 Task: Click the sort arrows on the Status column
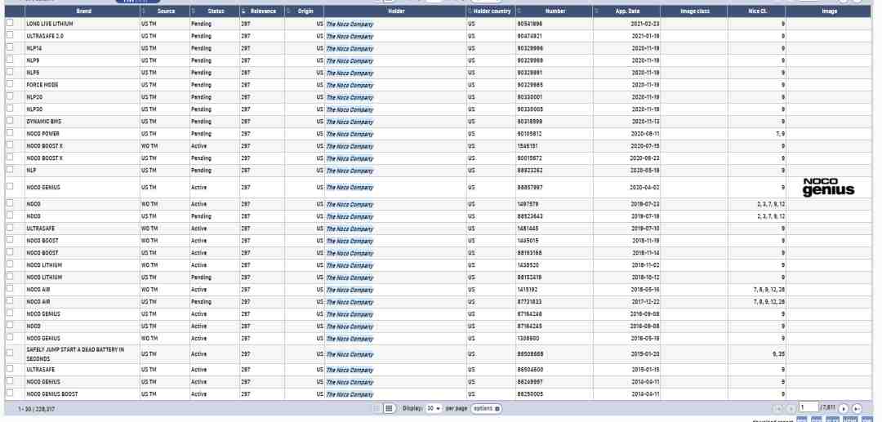[x=194, y=11]
